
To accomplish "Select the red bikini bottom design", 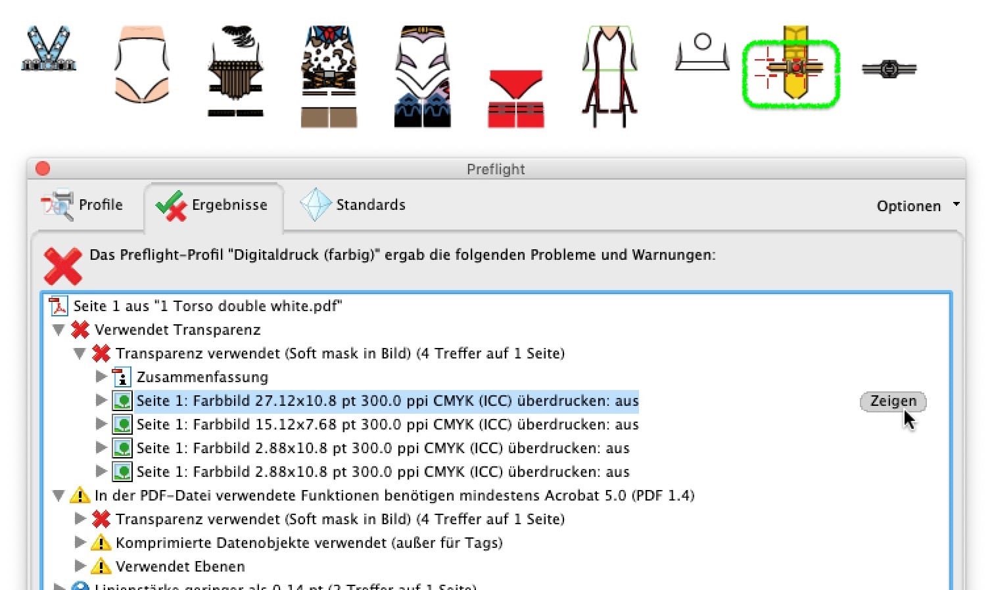I will pos(516,99).
